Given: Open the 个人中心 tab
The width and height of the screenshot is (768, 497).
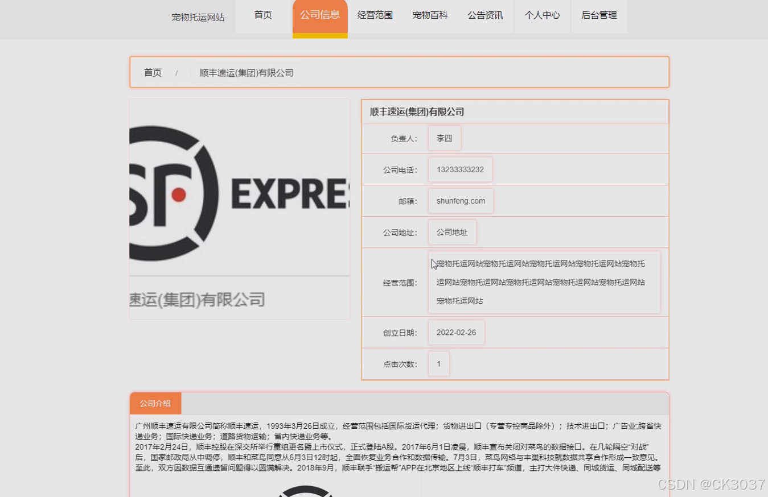Looking at the screenshot, I should [x=542, y=15].
